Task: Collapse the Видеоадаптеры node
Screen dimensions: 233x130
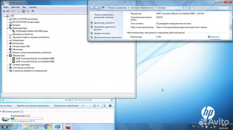Action: tap(7, 28)
